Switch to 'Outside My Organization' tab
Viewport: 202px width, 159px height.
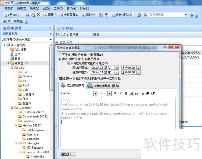[x=103, y=86]
